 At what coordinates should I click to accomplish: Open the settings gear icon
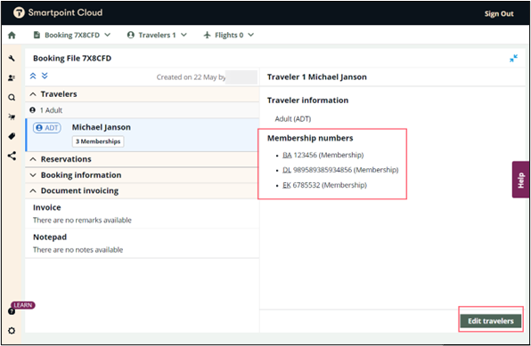coord(12,331)
